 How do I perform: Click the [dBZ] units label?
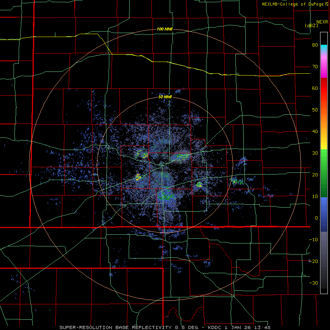coord(311,25)
